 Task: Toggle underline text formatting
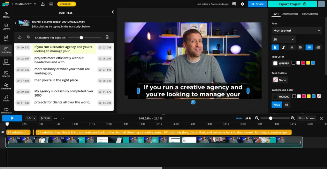[x=292, y=47]
